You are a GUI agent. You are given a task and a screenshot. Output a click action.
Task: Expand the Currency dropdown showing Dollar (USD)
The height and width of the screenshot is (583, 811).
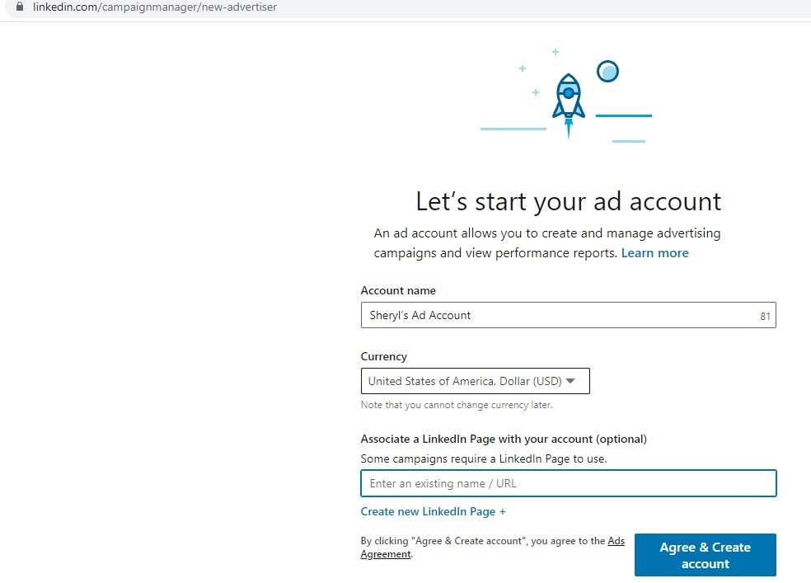(x=475, y=381)
